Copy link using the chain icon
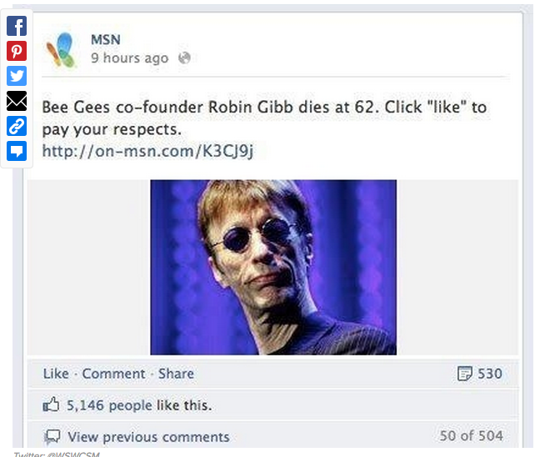The height and width of the screenshot is (457, 540). click(x=17, y=126)
